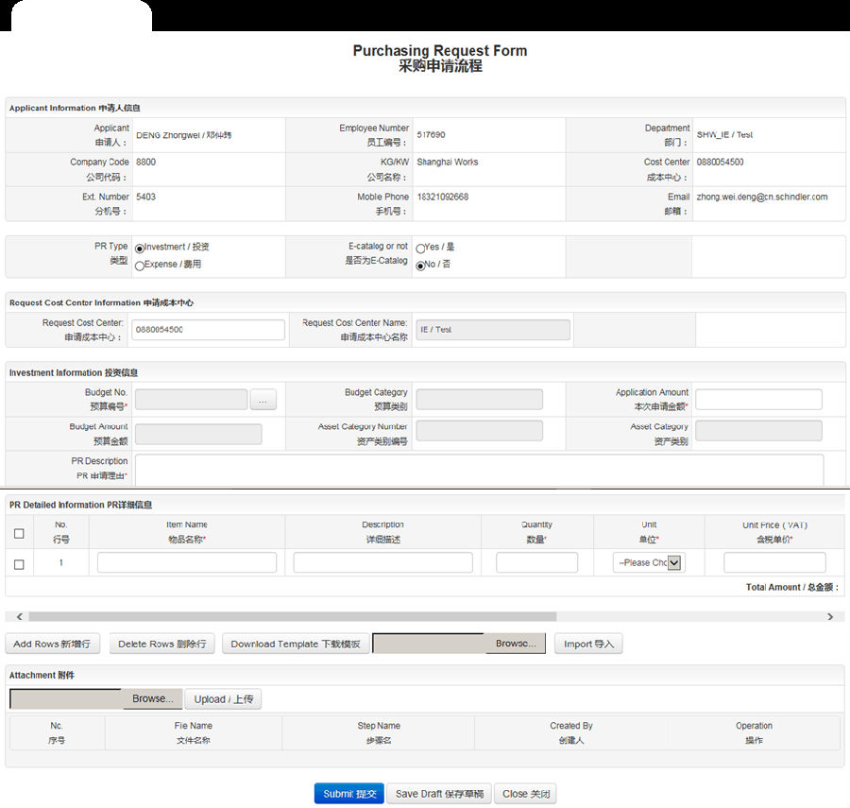Focus the Item Name input in row 1
This screenshot has width=850, height=808.
pos(187,562)
